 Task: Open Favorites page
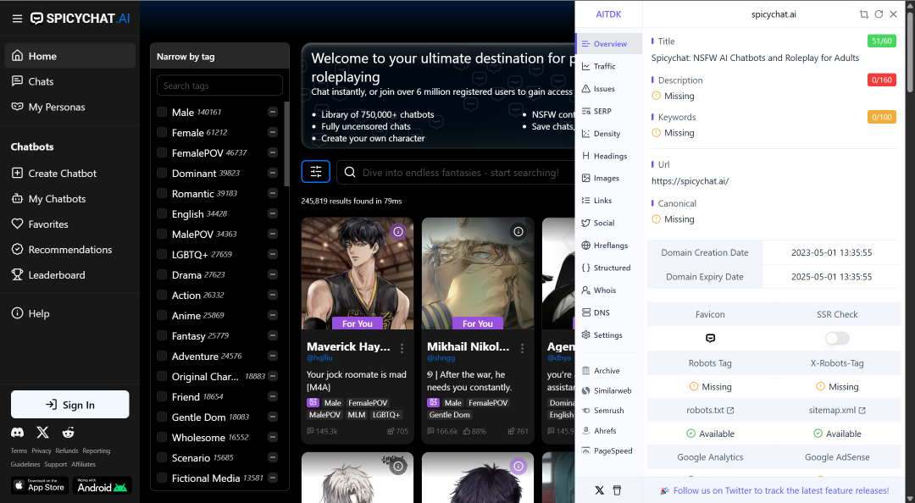click(70, 224)
